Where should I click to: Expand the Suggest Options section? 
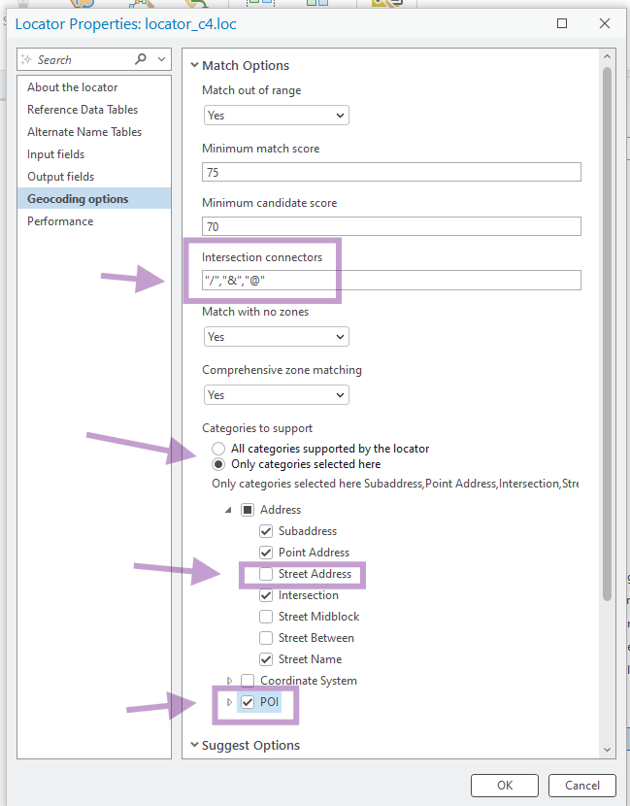[195, 746]
